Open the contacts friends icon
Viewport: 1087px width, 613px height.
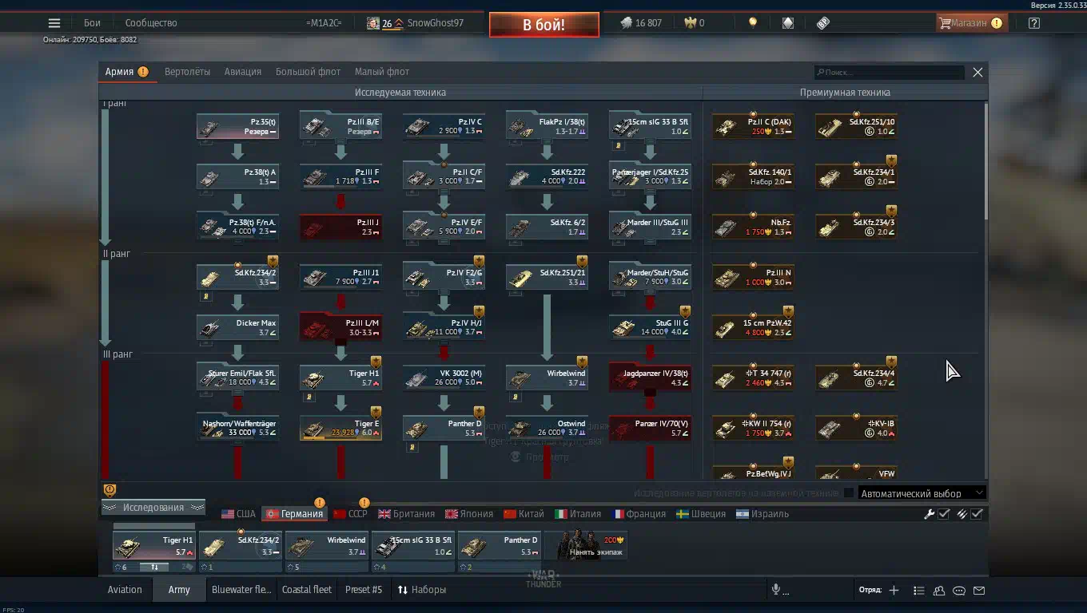click(939, 591)
